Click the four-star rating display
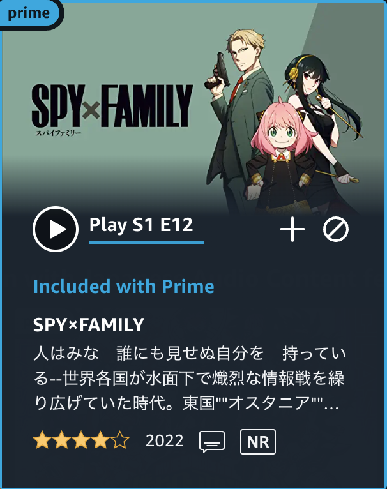Screen dimensions: 387x489 81,440
